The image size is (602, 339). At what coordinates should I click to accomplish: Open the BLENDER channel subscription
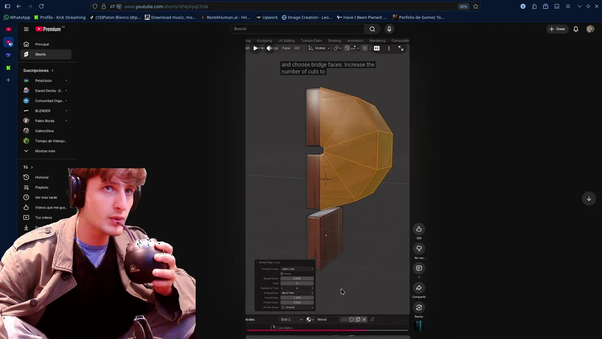(x=46, y=111)
